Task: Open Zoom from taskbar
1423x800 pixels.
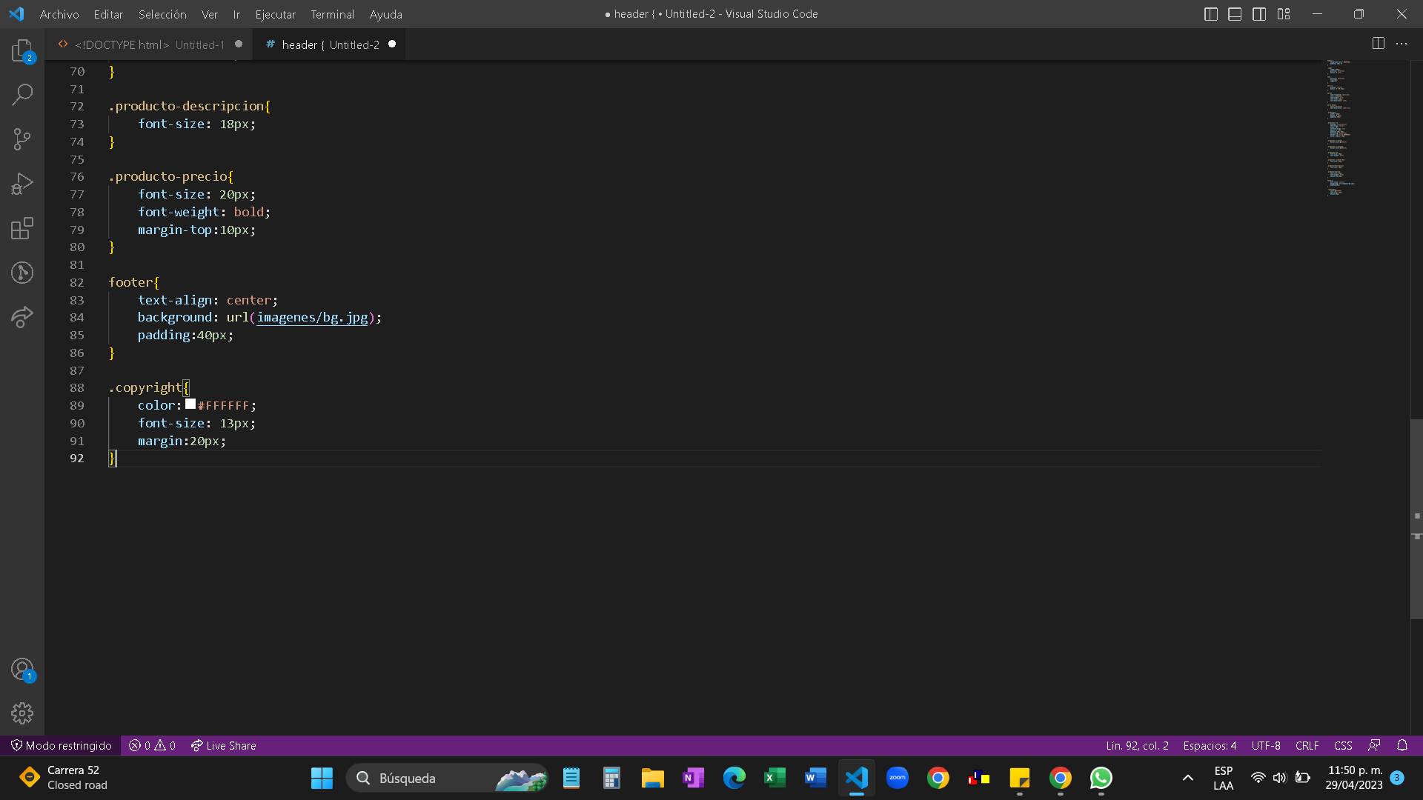Action: [897, 778]
